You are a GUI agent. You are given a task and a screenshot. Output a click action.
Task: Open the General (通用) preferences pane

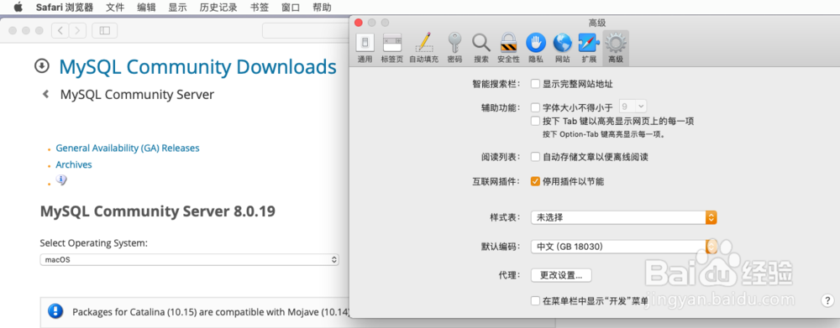click(x=365, y=48)
